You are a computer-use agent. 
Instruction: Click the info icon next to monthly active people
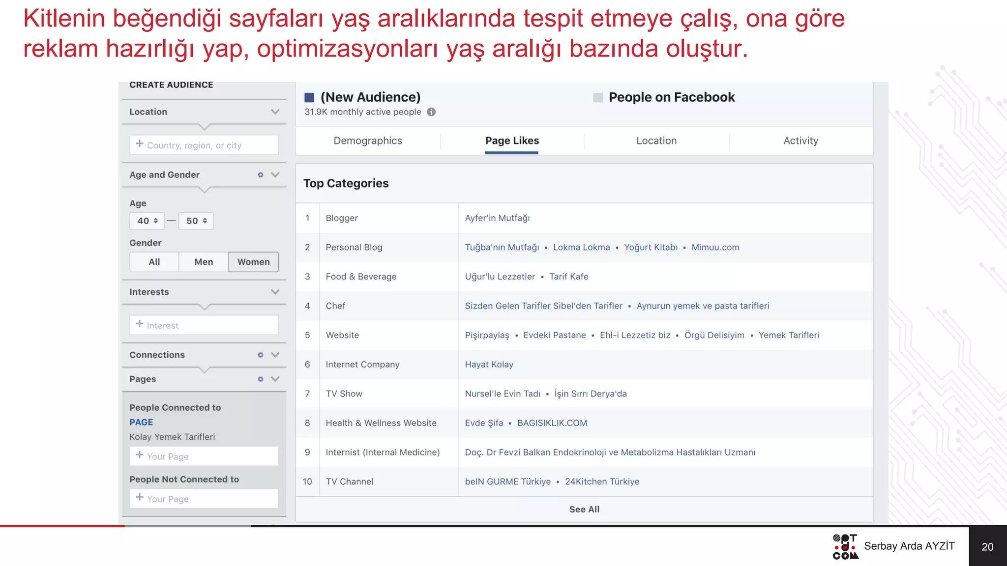tap(431, 112)
